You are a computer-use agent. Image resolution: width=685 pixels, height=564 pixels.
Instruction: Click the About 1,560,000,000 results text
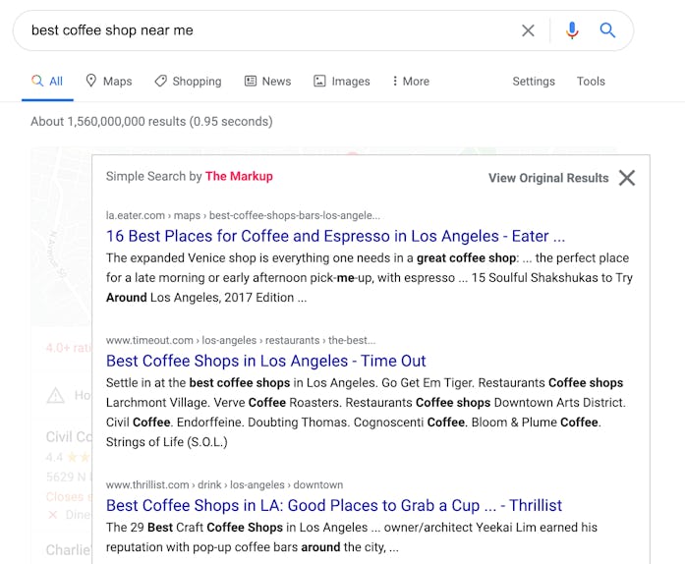coord(151,122)
